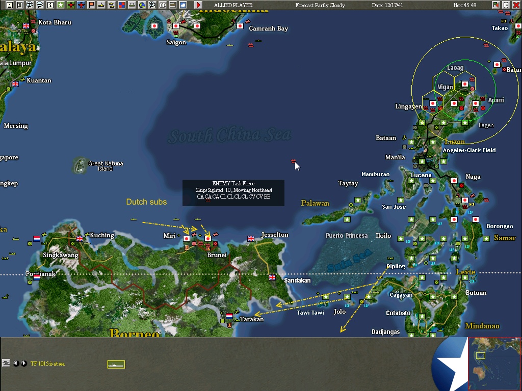
Task: Click the crosshair target toolbar icon
Action: click(152, 5)
